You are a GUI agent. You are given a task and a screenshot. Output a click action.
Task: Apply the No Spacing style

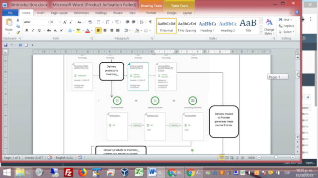[x=187, y=26]
